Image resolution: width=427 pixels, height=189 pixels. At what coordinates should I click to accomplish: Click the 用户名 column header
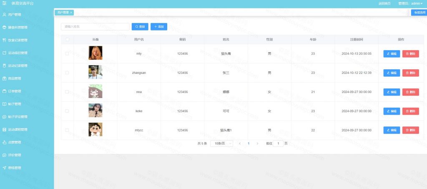click(x=139, y=40)
